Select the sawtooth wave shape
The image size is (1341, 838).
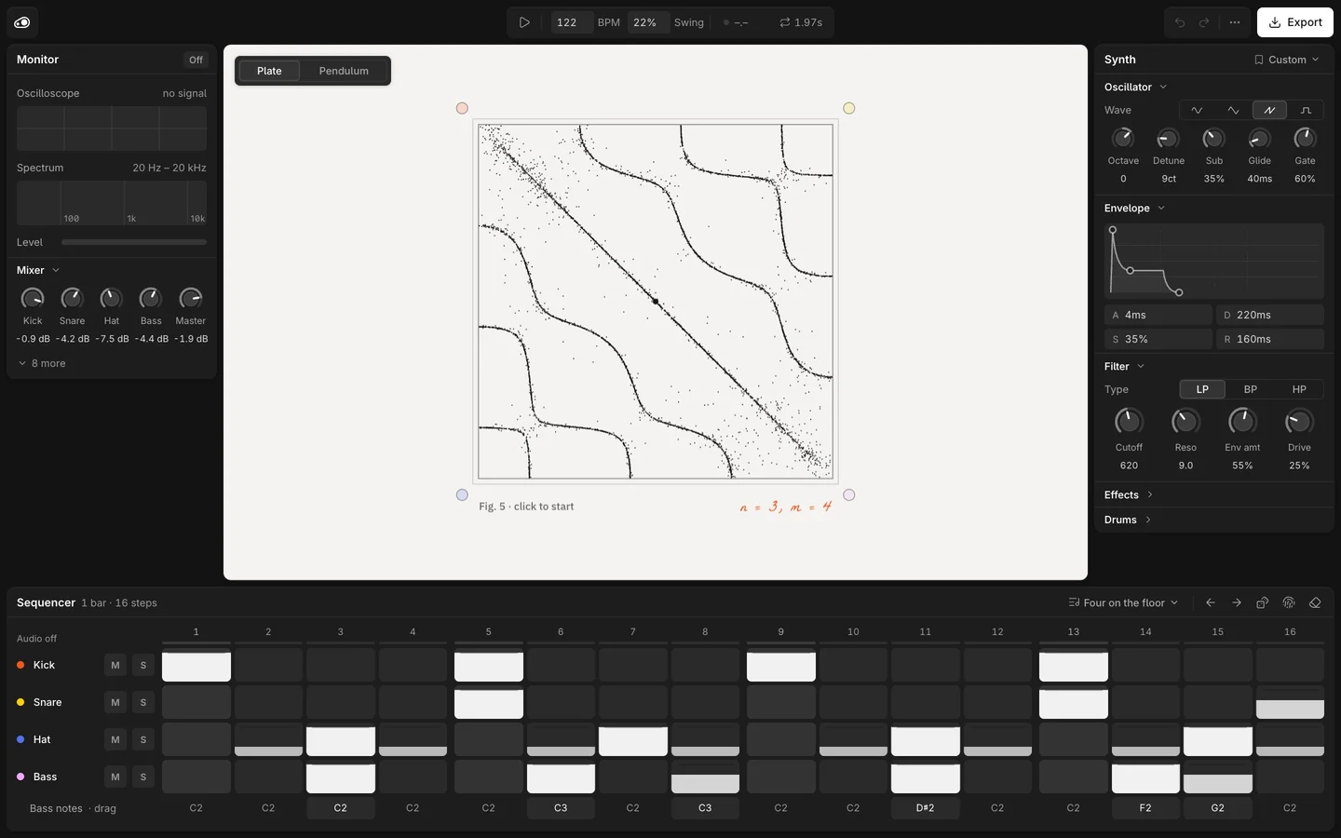(x=1269, y=110)
